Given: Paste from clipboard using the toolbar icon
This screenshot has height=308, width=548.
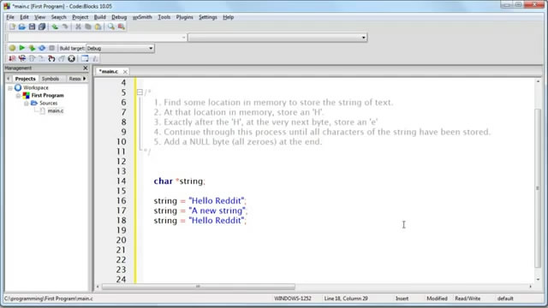Looking at the screenshot, I should click(98, 27).
